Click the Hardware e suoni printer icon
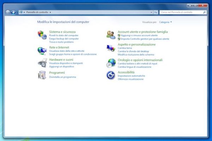 coord(42,63)
